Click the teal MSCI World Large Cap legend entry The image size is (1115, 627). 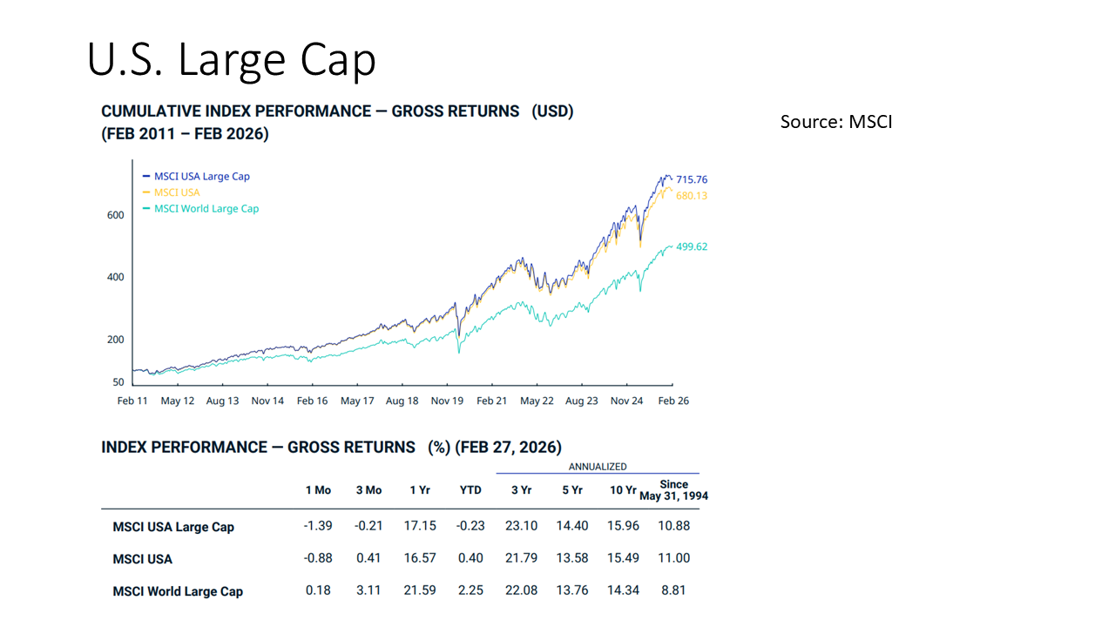point(206,209)
